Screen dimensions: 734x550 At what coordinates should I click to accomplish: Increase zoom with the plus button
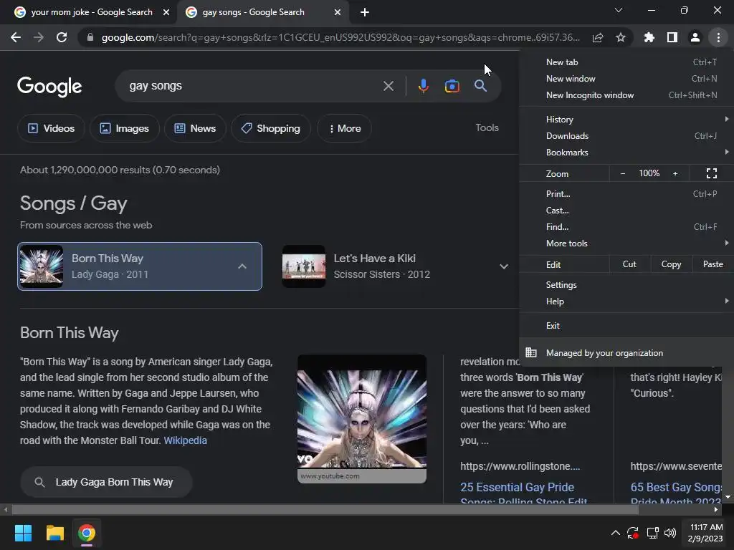675,173
